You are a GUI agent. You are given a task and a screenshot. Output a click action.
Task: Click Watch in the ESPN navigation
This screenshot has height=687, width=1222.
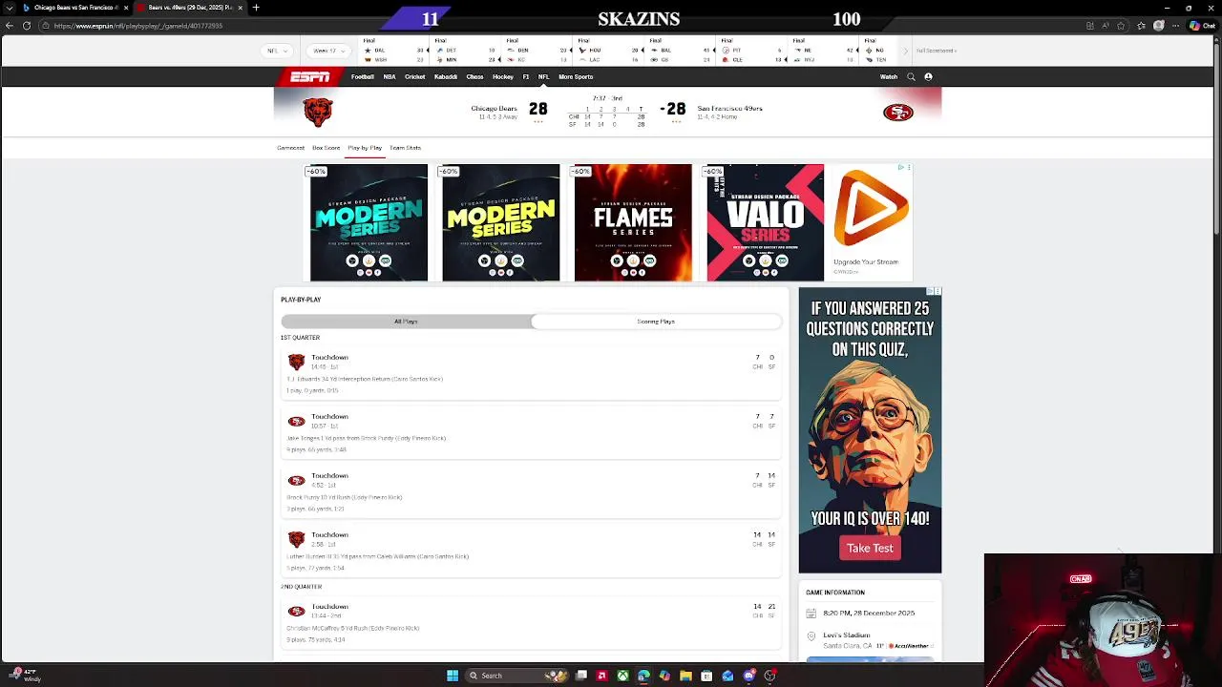click(x=889, y=76)
